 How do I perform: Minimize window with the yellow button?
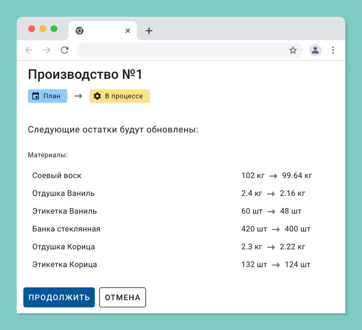[43, 29]
